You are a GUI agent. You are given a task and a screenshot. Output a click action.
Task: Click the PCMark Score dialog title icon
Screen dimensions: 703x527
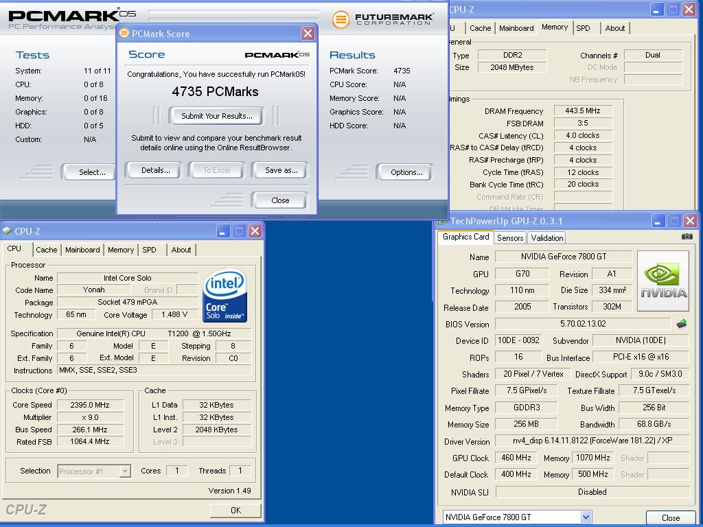124,33
